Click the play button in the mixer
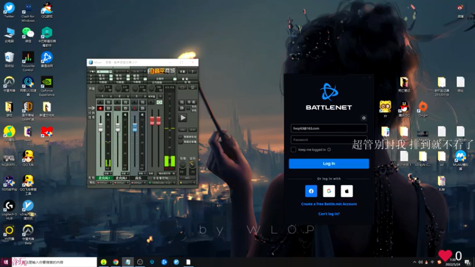 183,117
